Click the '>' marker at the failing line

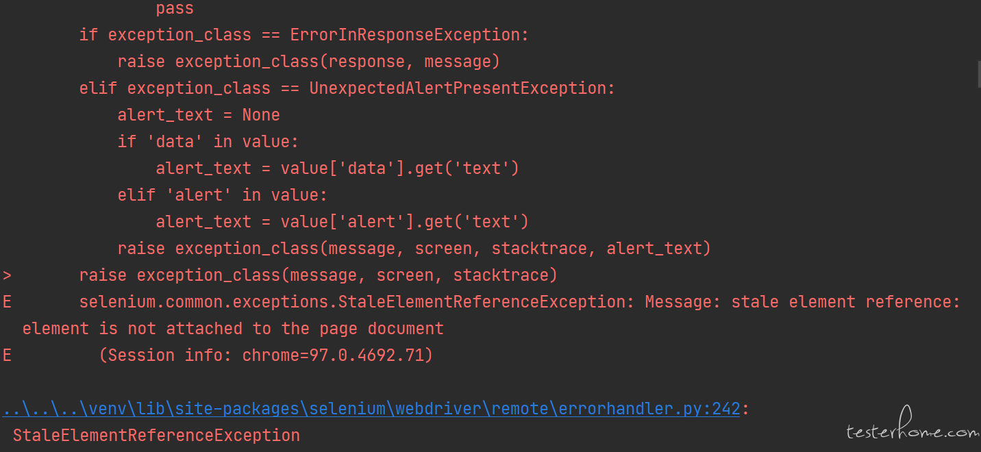point(7,275)
